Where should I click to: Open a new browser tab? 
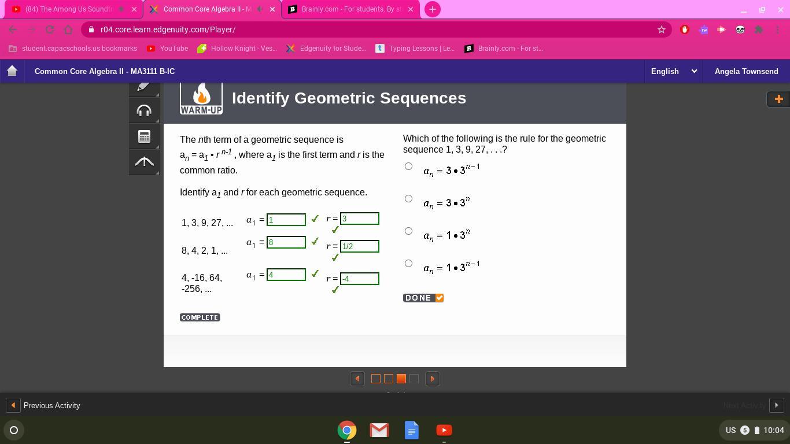pos(432,9)
